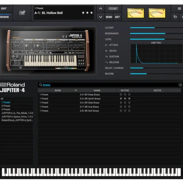Sort by NOTES column header
This screenshot has width=183, height=184.
tap(157, 90)
